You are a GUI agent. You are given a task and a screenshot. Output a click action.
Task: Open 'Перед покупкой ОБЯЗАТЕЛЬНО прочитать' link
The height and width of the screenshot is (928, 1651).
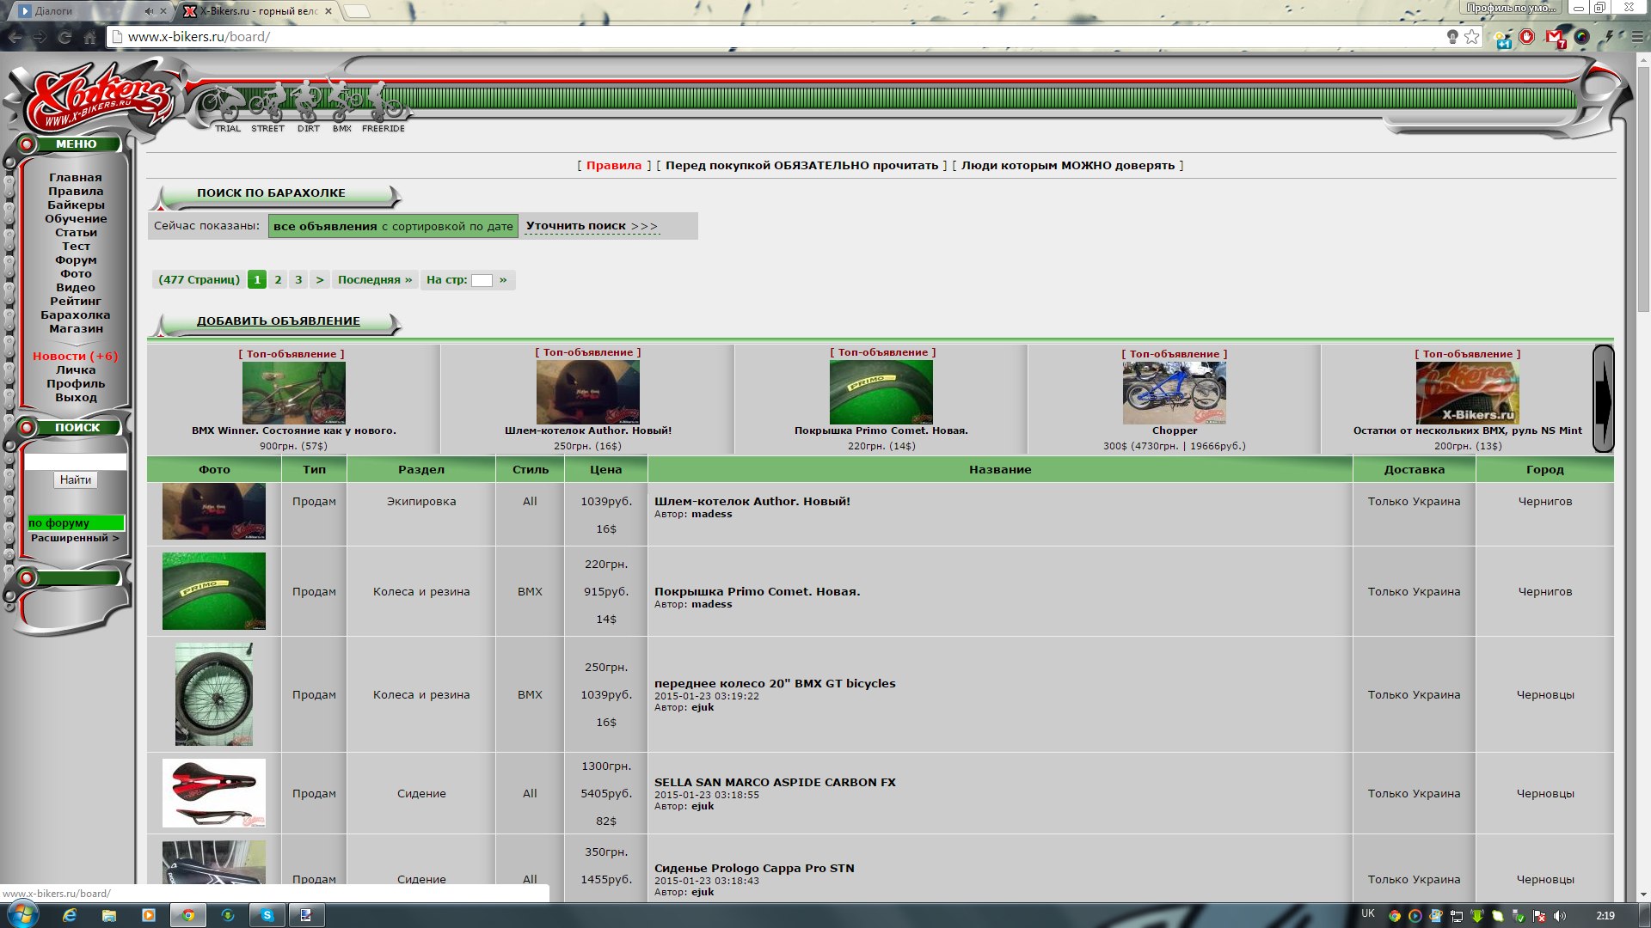801,165
